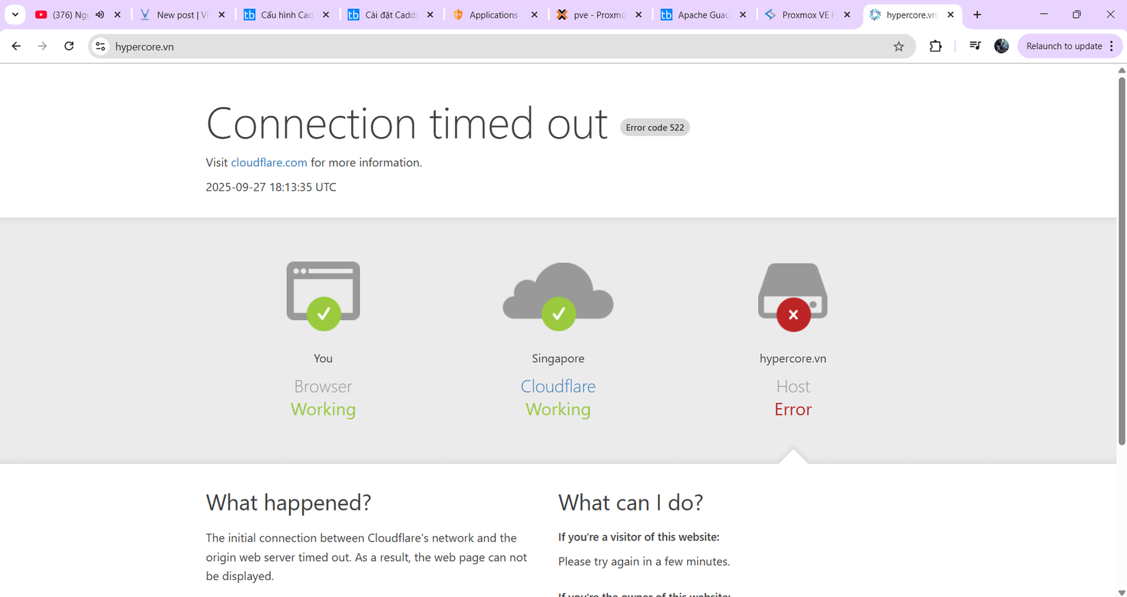Click "If you're a visitor of this website:"
The width and height of the screenshot is (1127, 597).
639,537
